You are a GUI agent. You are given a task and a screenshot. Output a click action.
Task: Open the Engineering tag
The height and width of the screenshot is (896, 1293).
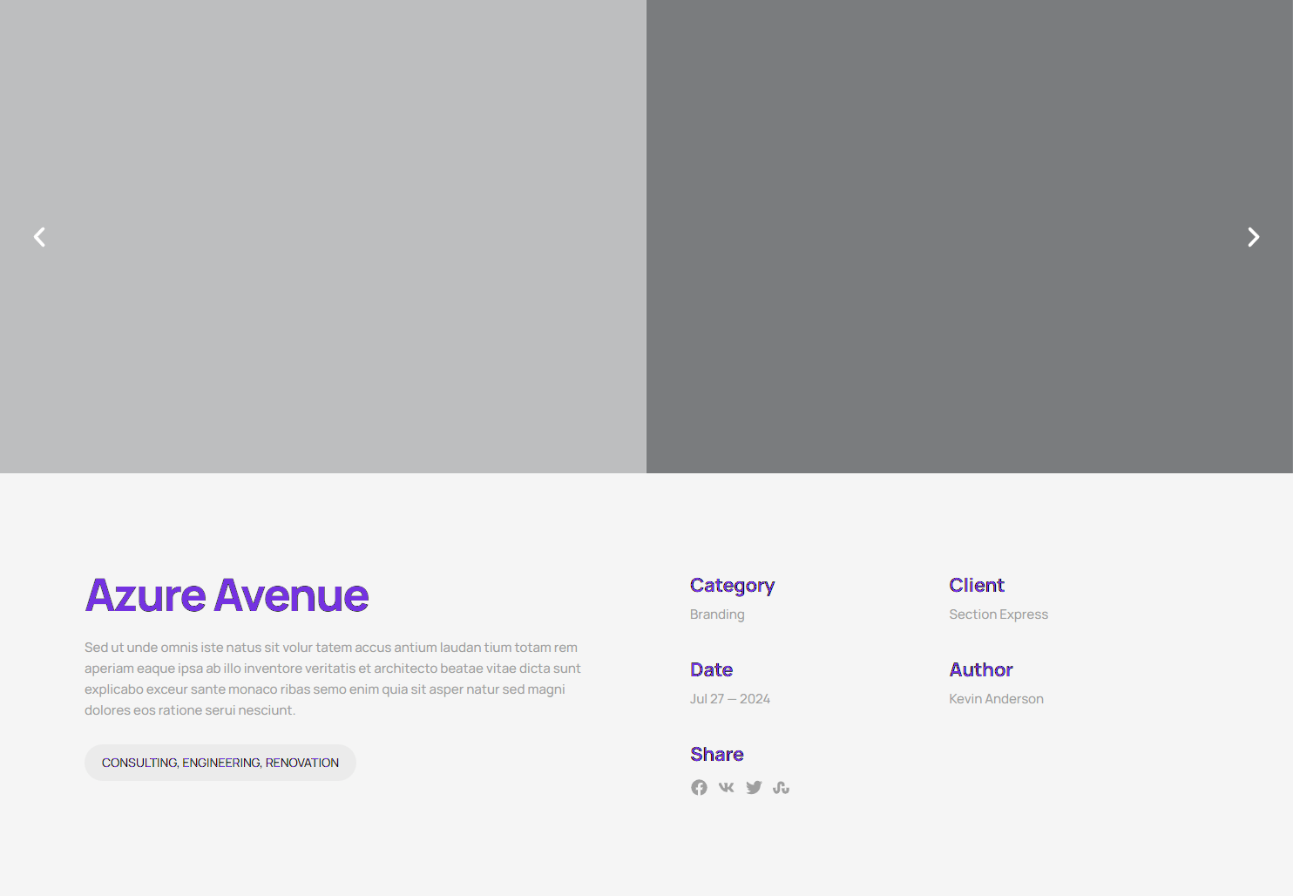(x=220, y=763)
